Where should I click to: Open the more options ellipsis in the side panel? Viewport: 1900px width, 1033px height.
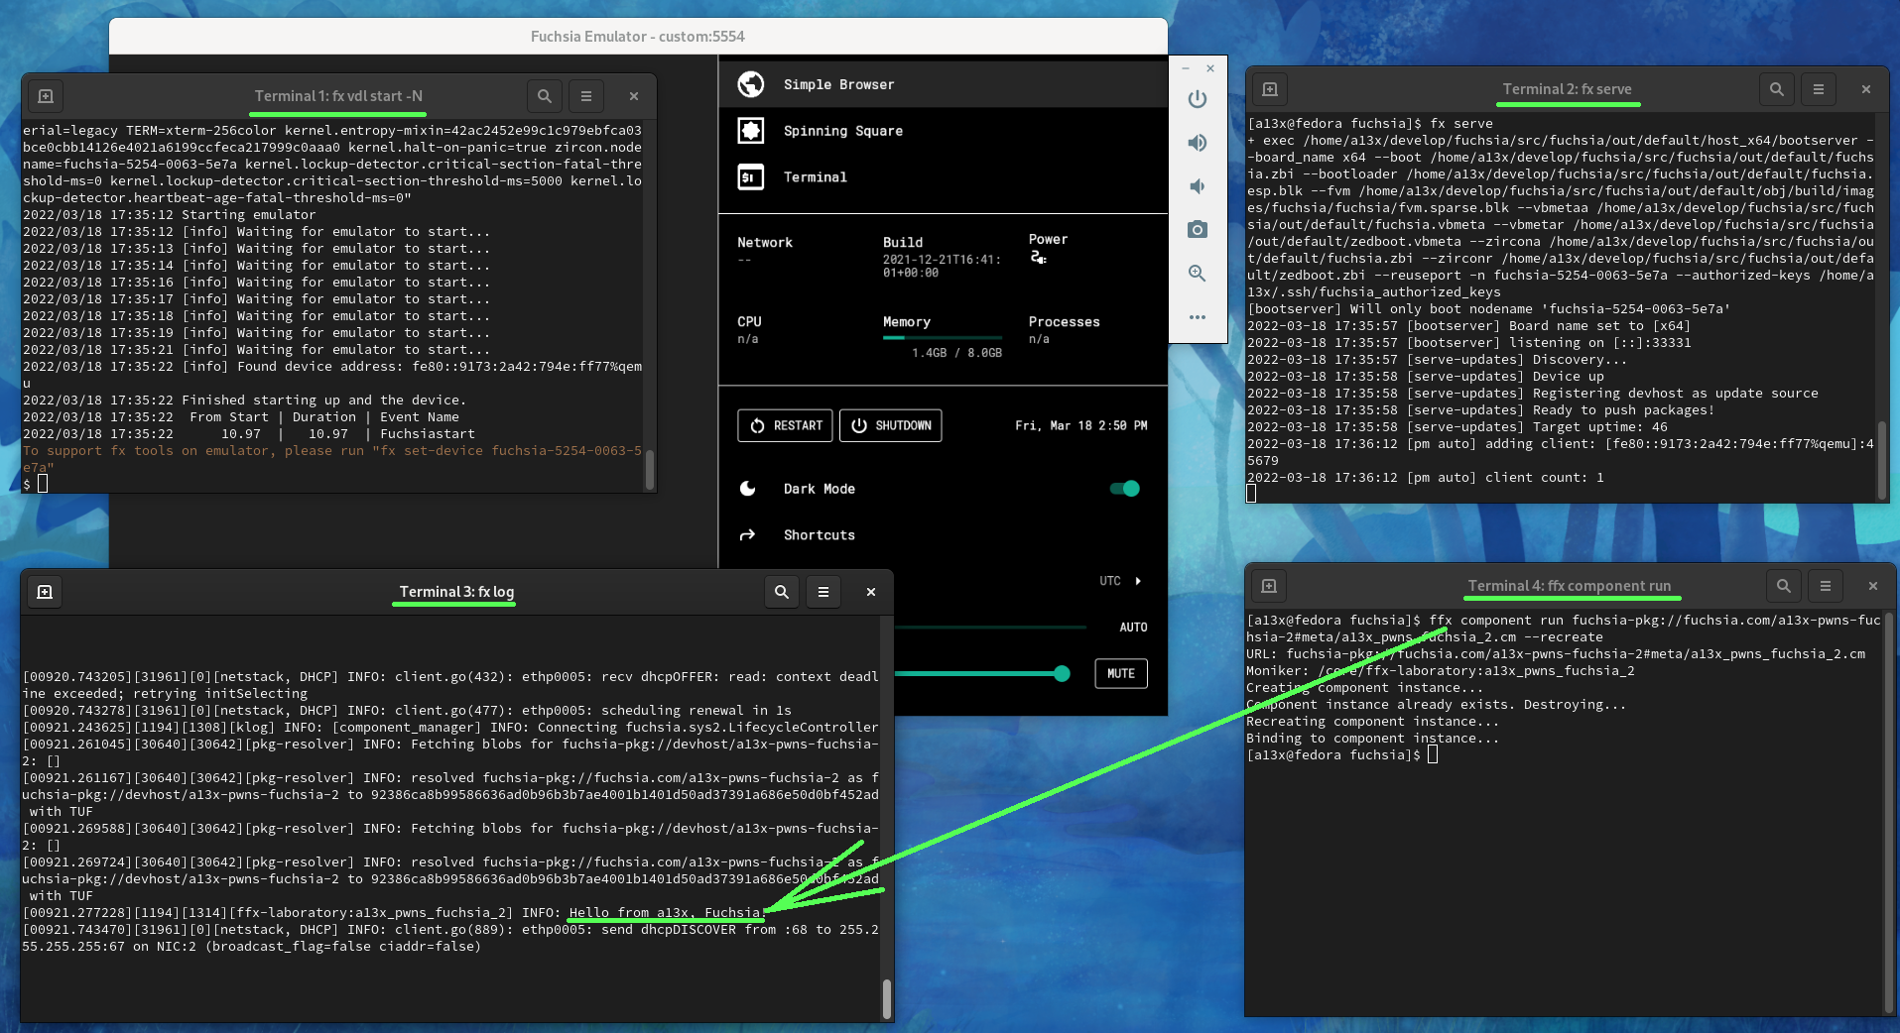click(x=1197, y=317)
